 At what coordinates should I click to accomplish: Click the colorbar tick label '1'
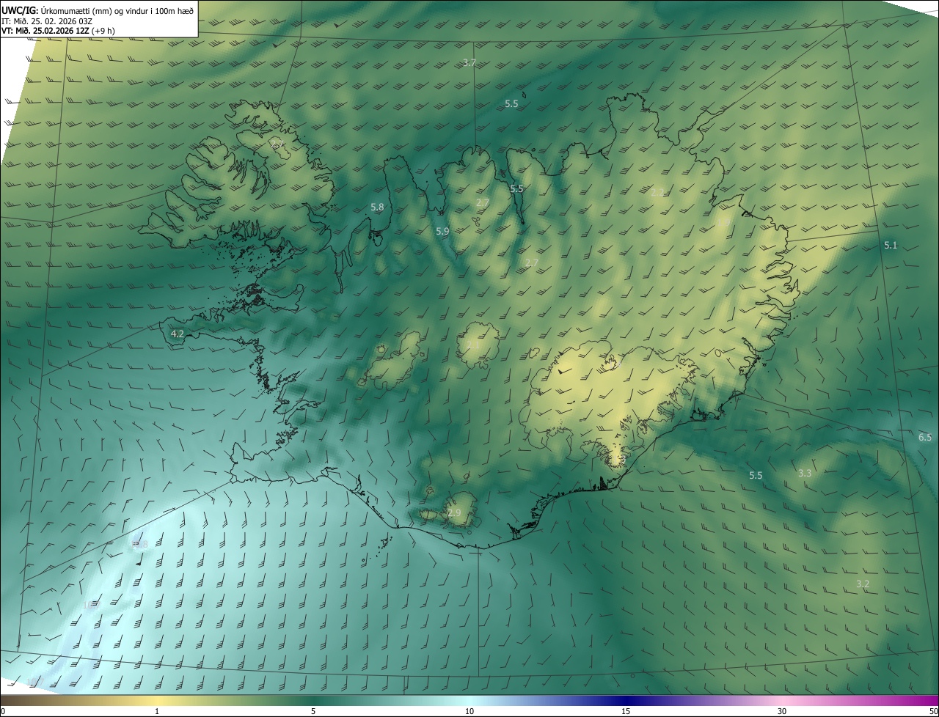(x=157, y=711)
